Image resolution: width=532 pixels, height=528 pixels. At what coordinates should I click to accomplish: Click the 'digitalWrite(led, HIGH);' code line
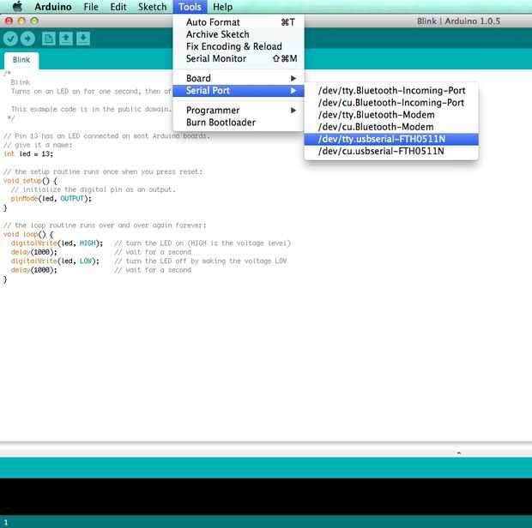pos(57,243)
